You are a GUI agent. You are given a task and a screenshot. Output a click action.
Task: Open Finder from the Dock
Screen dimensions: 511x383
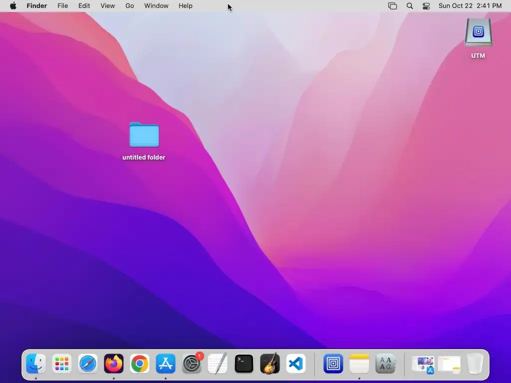36,364
